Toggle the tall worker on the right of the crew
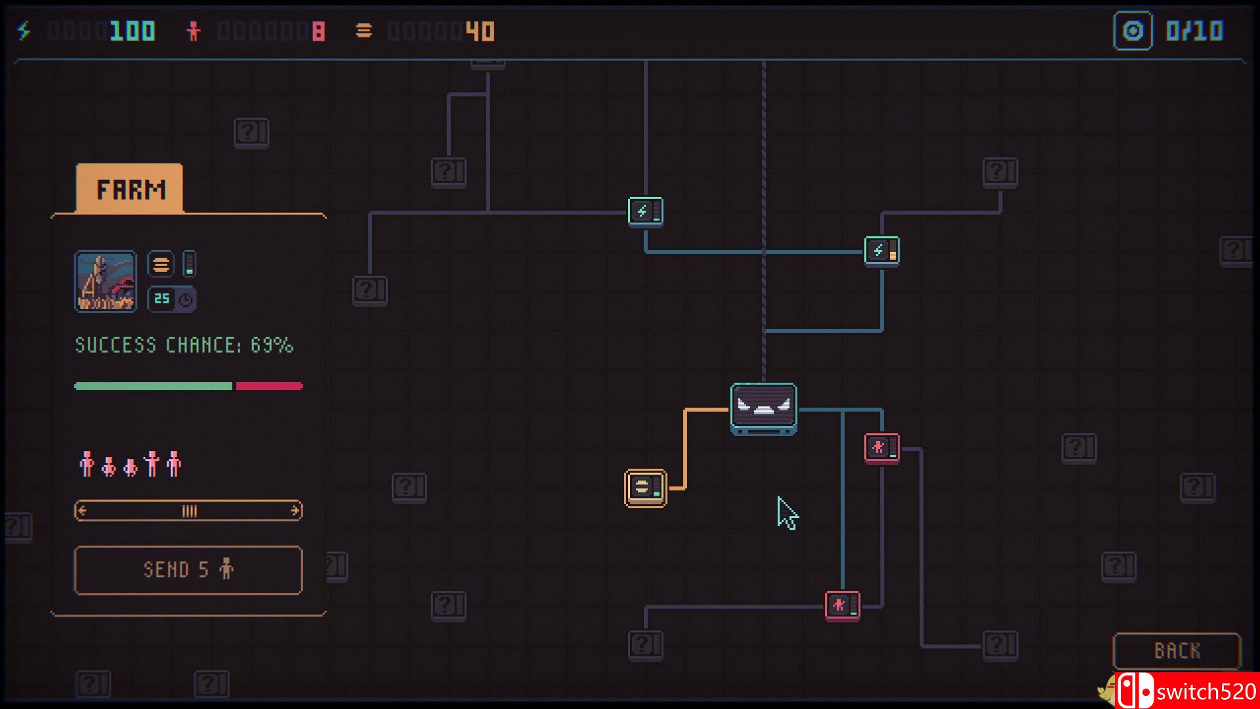 [x=173, y=463]
